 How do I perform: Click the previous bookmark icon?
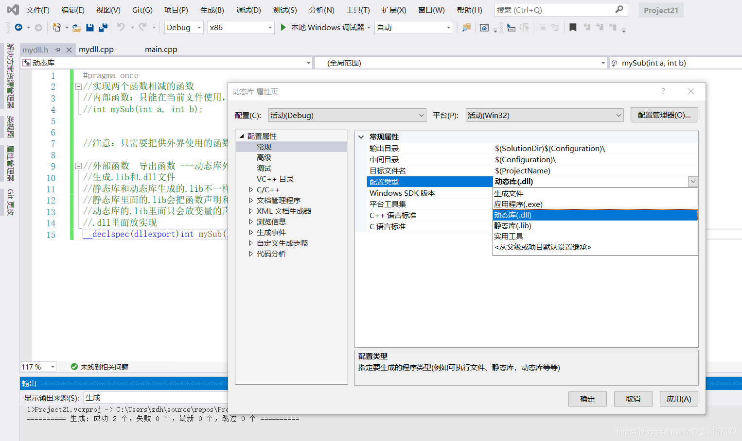click(x=587, y=28)
